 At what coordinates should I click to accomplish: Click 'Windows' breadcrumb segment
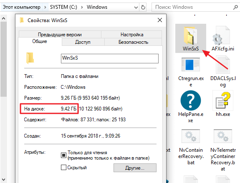(97, 7)
